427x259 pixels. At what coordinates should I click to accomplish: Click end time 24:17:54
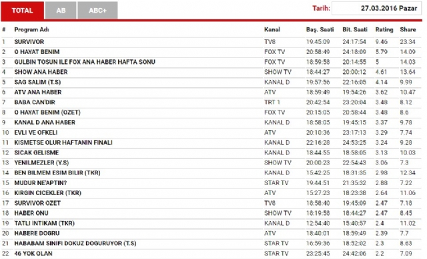(354, 42)
